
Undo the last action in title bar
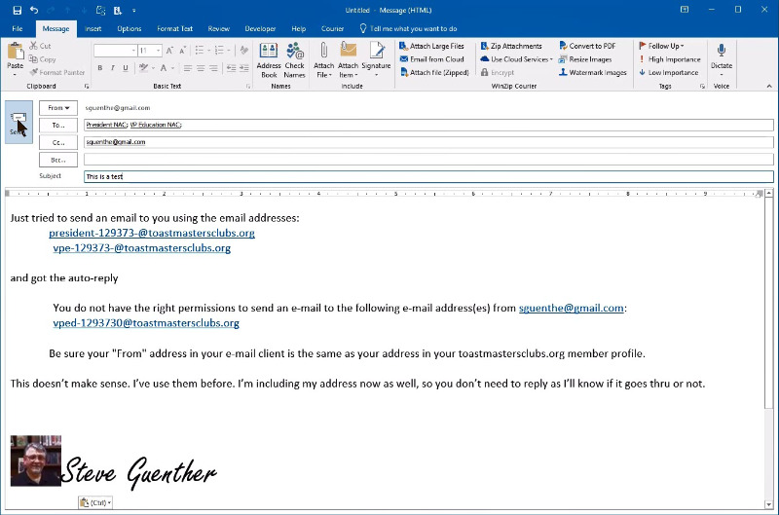[x=34, y=10]
